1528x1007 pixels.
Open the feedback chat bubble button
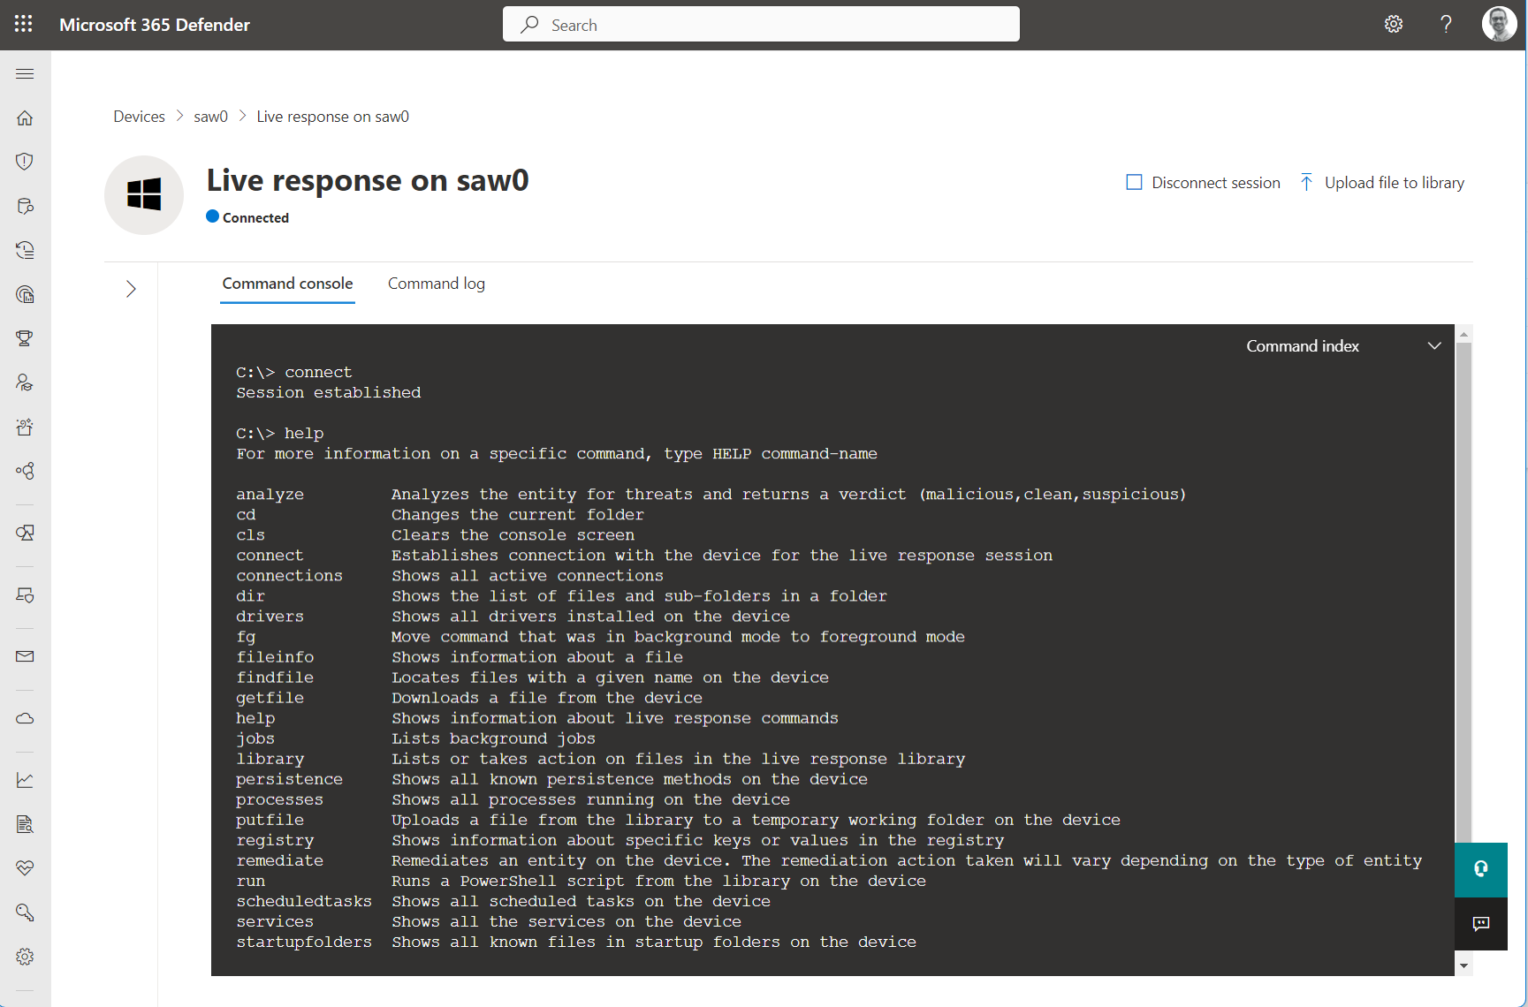(1481, 924)
